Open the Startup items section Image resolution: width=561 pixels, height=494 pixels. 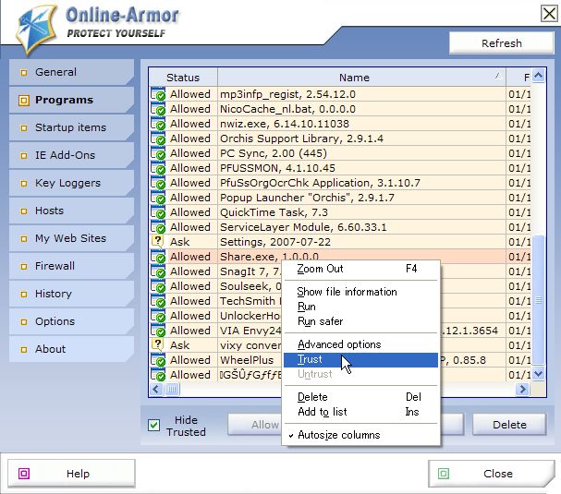71,127
